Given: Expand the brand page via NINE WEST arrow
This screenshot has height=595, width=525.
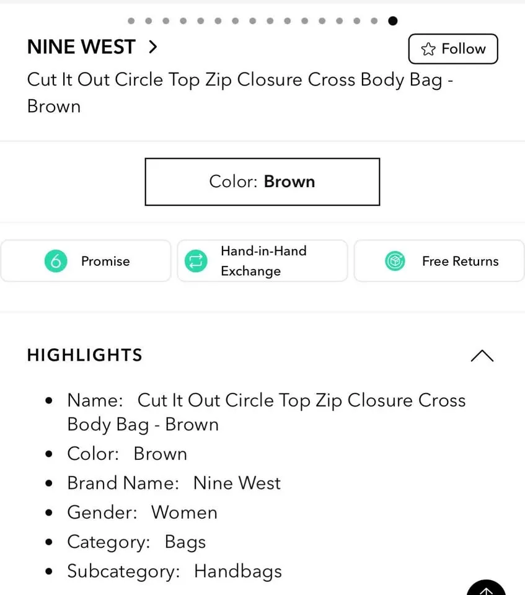Looking at the screenshot, I should (x=153, y=46).
